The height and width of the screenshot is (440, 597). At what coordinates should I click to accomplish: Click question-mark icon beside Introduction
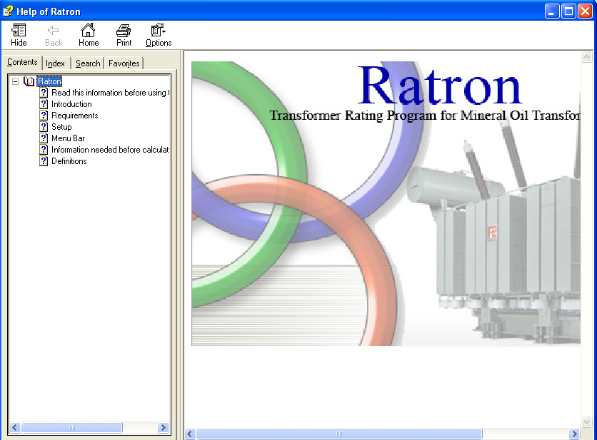44,104
